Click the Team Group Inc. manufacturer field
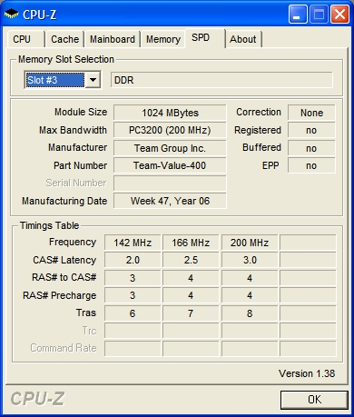The width and height of the screenshot is (354, 417). [170, 148]
